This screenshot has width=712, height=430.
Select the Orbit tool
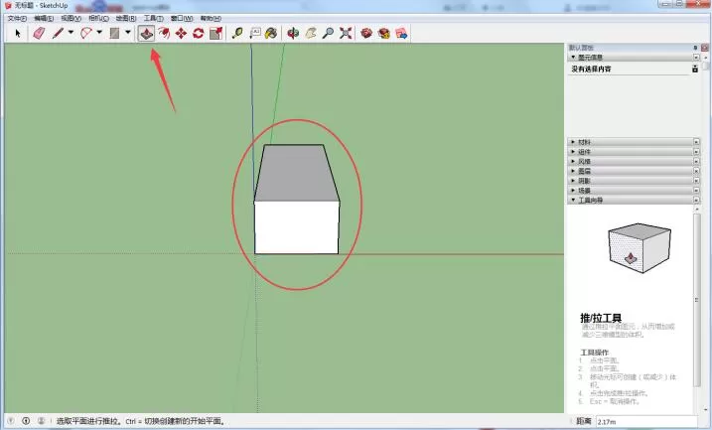click(x=293, y=33)
